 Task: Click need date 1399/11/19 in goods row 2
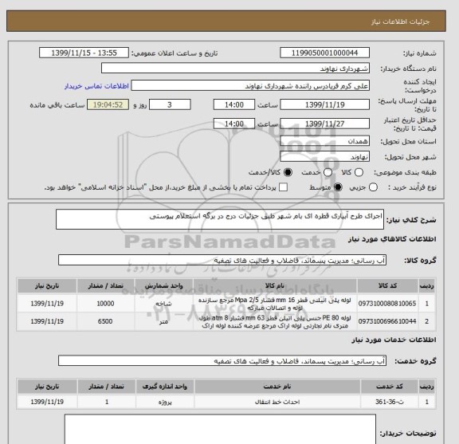click(47, 321)
